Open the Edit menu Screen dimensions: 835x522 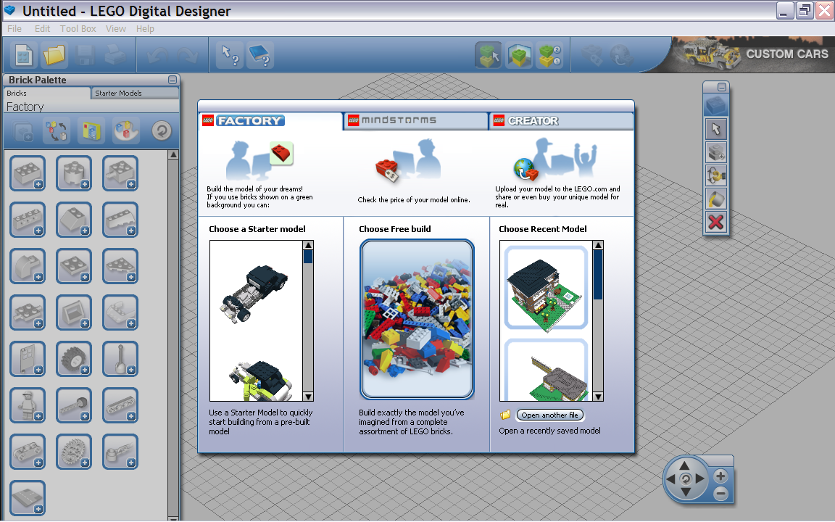tap(42, 29)
